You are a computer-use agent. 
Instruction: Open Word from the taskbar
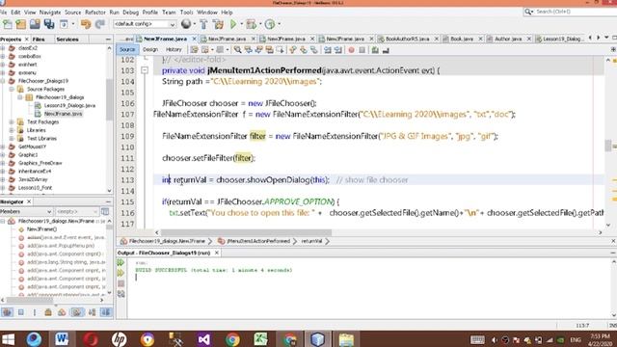click(x=62, y=339)
